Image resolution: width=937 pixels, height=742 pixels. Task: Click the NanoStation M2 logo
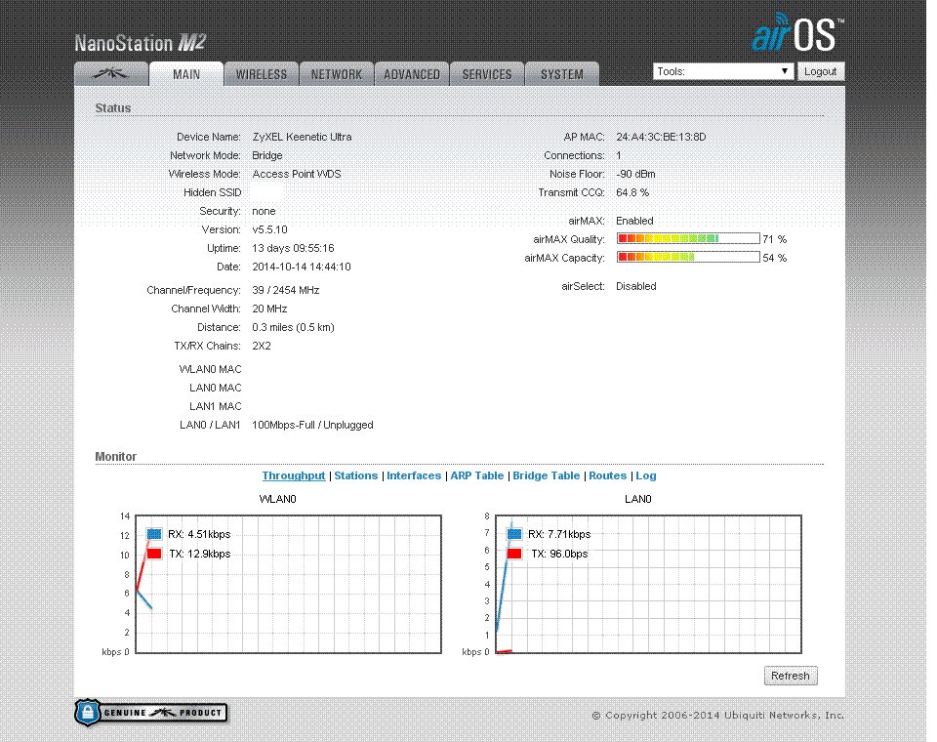(x=141, y=43)
